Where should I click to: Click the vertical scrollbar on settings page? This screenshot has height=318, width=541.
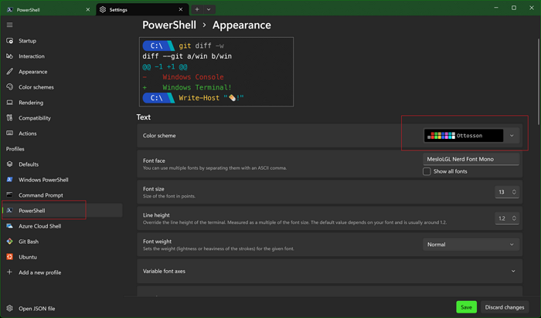click(x=539, y=81)
